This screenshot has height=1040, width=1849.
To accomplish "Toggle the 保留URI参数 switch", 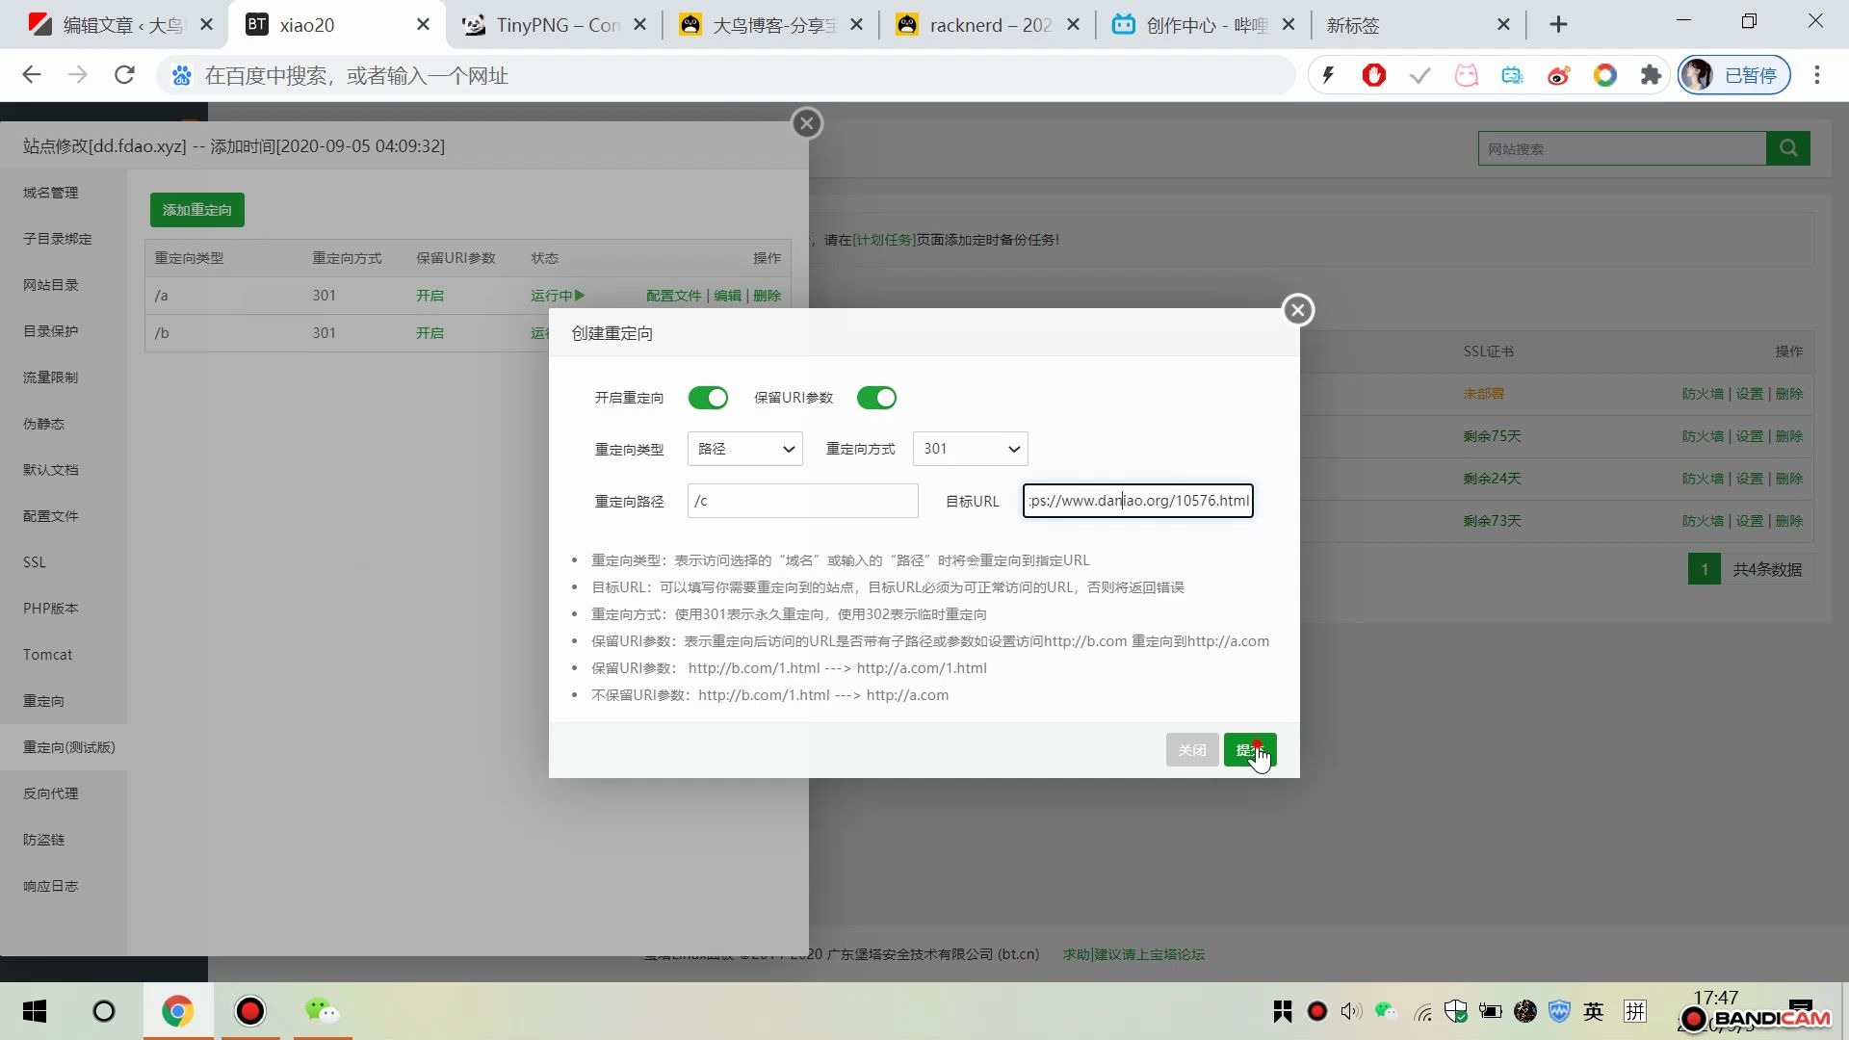I will pyautogui.click(x=876, y=398).
